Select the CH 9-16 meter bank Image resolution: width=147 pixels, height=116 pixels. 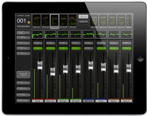pyautogui.click(x=45, y=21)
